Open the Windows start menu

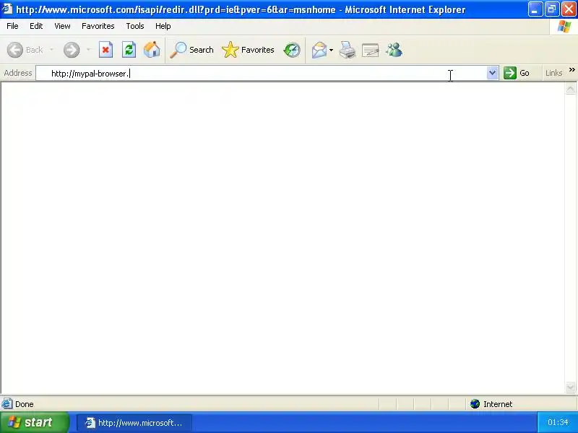point(34,422)
